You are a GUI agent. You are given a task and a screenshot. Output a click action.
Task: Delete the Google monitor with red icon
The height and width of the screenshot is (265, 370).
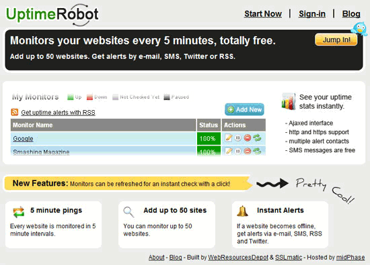(248, 138)
